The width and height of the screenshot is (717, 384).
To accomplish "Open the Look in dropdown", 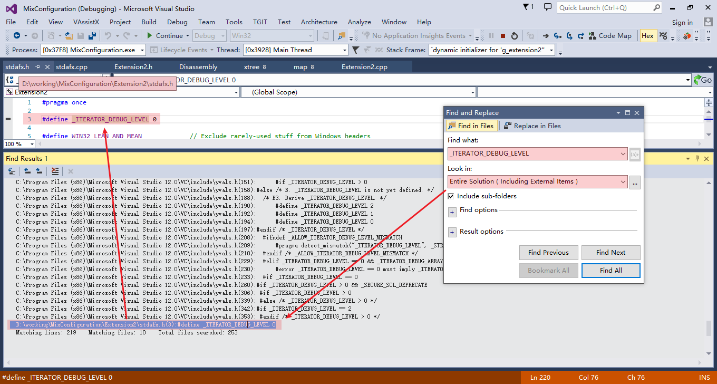I will click(624, 181).
